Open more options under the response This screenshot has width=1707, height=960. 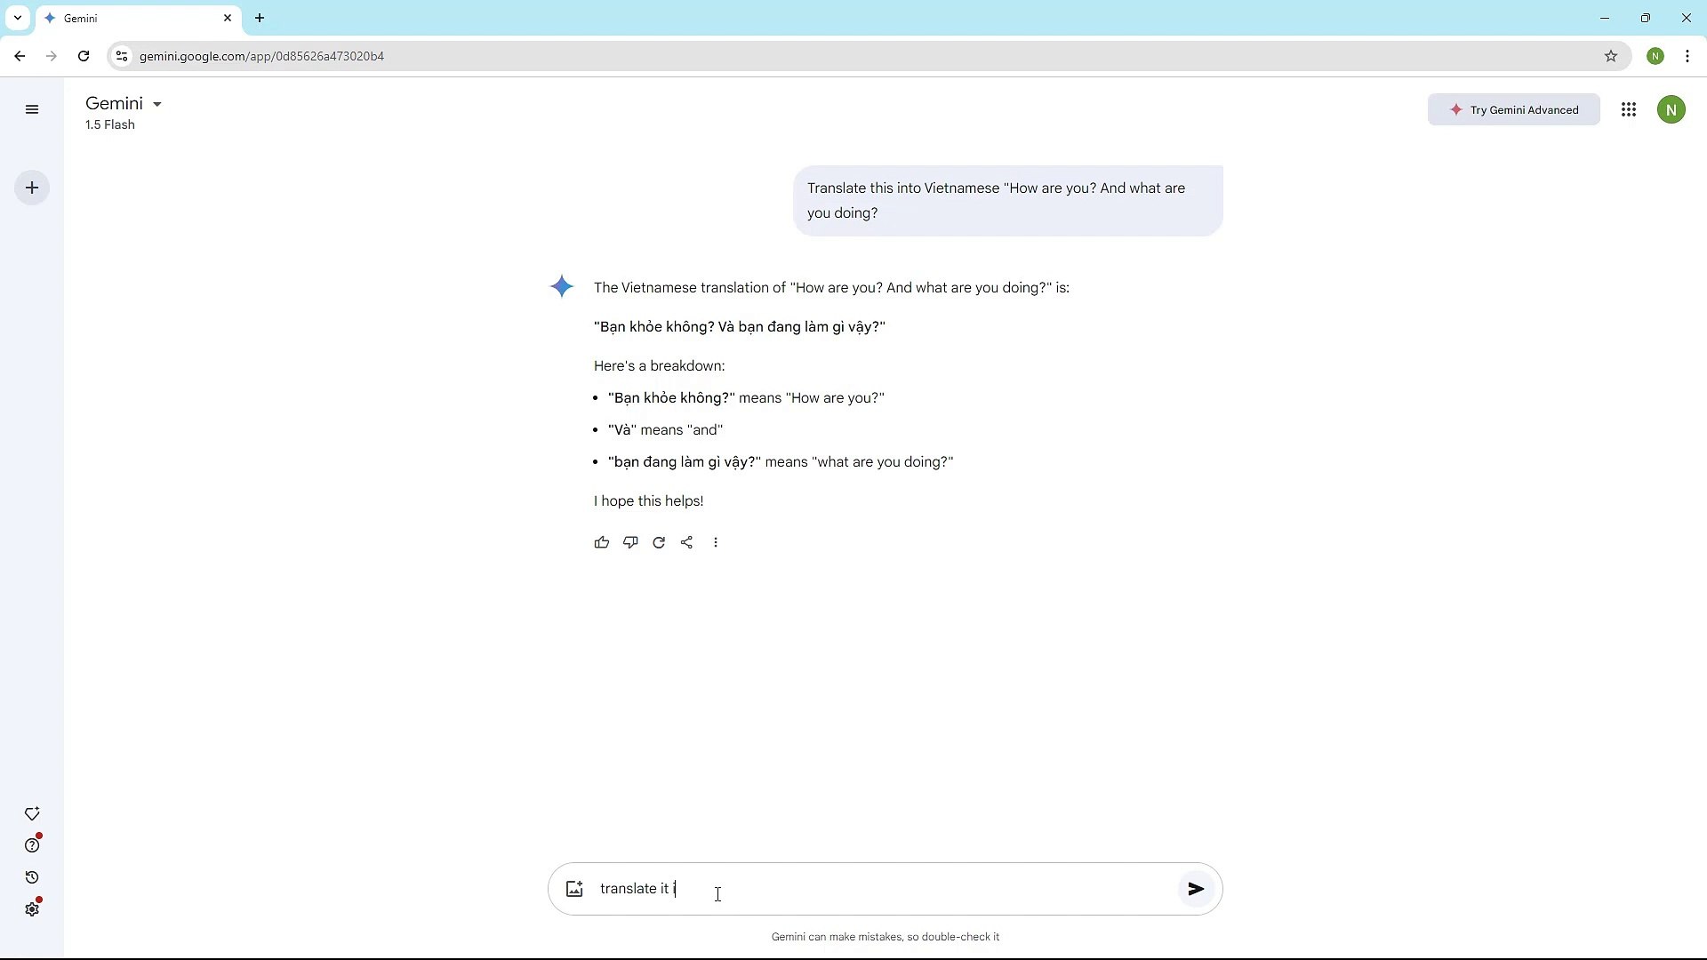tap(716, 542)
